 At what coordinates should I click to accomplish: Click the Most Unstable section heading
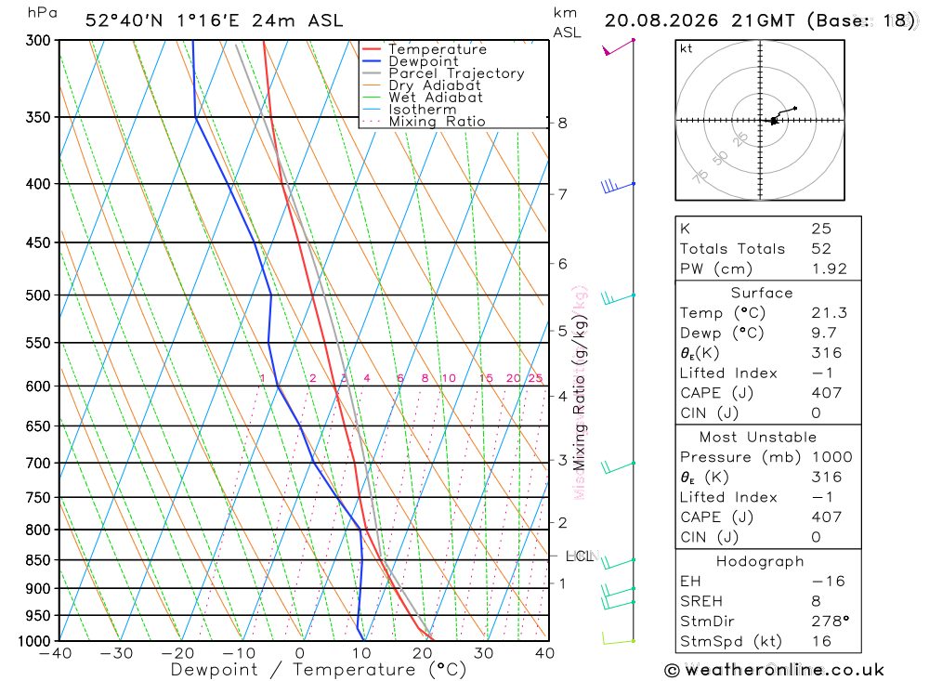pos(758,438)
